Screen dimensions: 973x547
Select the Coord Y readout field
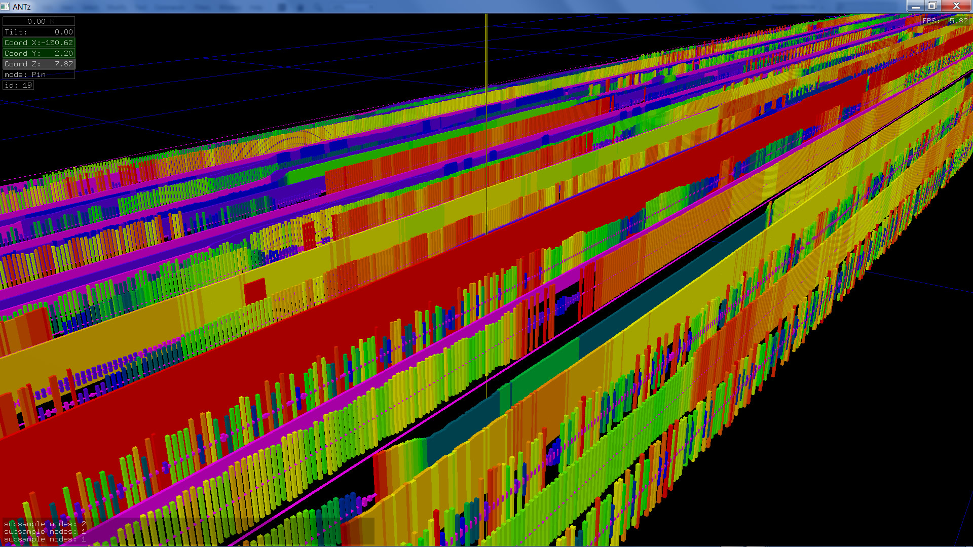(39, 53)
